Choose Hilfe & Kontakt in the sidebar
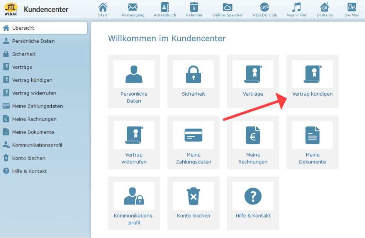The height and width of the screenshot is (238, 365). [44, 171]
